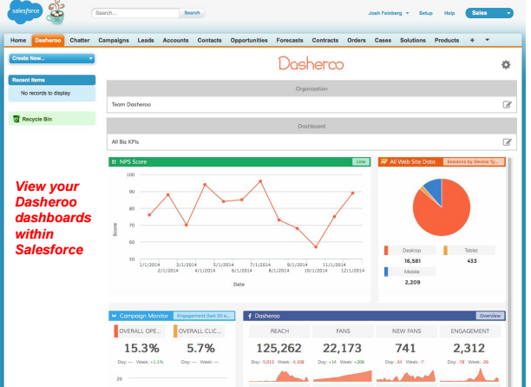The width and height of the screenshot is (531, 387).
Task: Open the Create New dropdown
Action: coord(52,58)
